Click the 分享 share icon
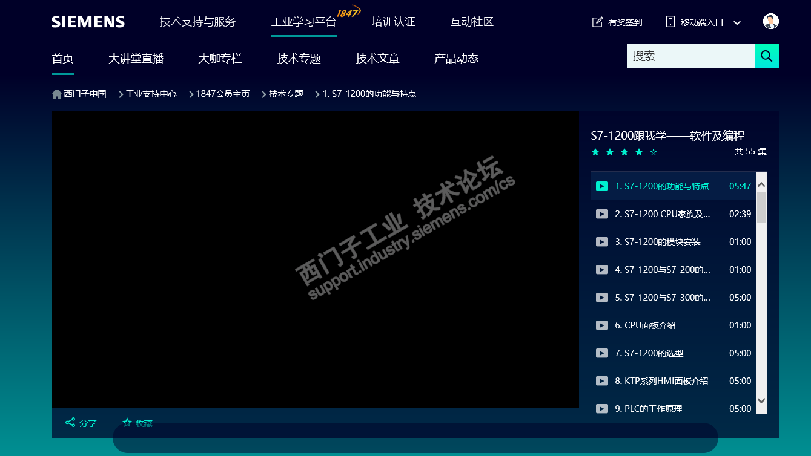The height and width of the screenshot is (456, 811). 70,422
